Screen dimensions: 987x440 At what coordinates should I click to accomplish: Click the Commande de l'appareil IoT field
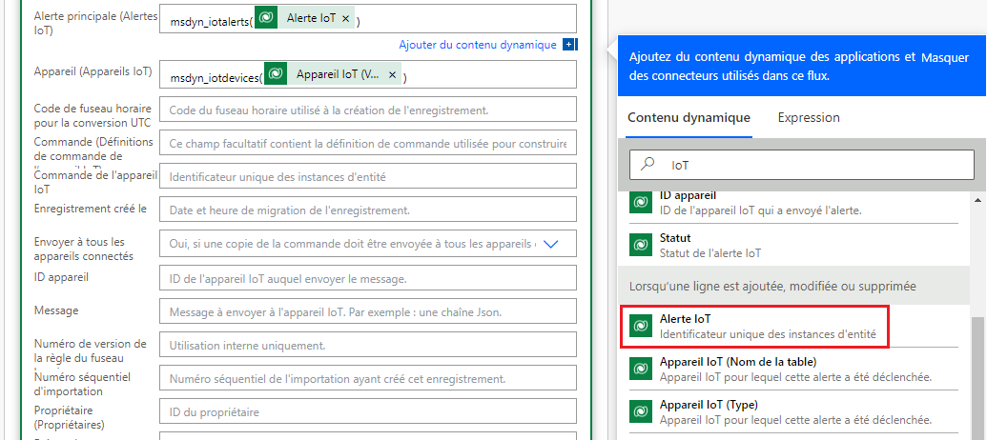point(368,176)
